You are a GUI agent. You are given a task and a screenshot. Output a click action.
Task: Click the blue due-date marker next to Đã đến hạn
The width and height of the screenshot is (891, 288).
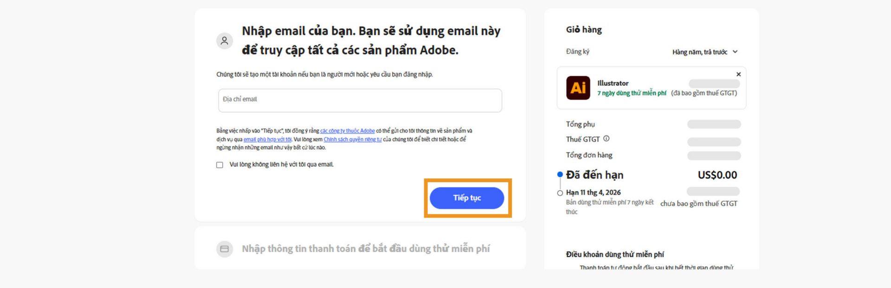(559, 175)
